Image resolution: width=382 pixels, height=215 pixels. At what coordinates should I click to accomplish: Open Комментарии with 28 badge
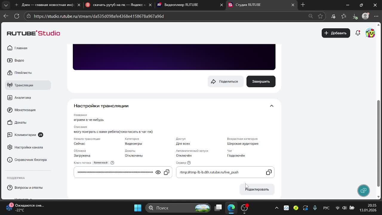pos(28,135)
